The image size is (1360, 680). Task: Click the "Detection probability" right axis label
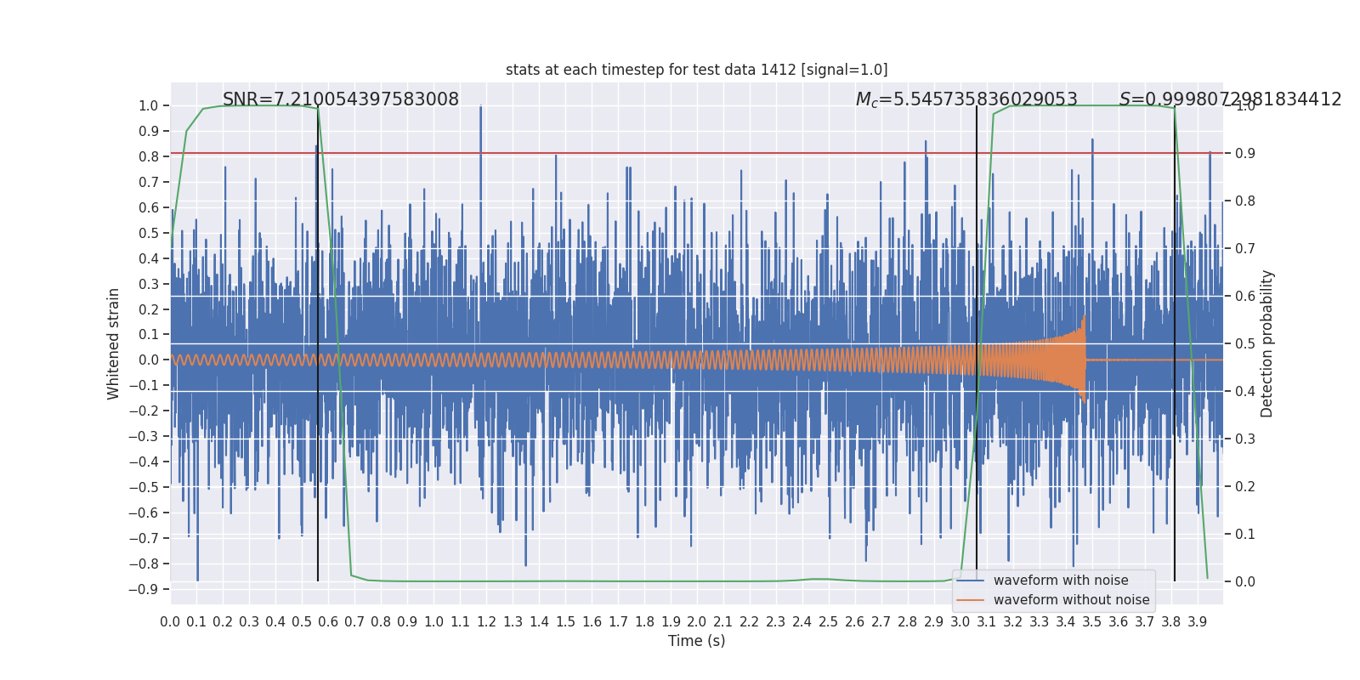1267,343
